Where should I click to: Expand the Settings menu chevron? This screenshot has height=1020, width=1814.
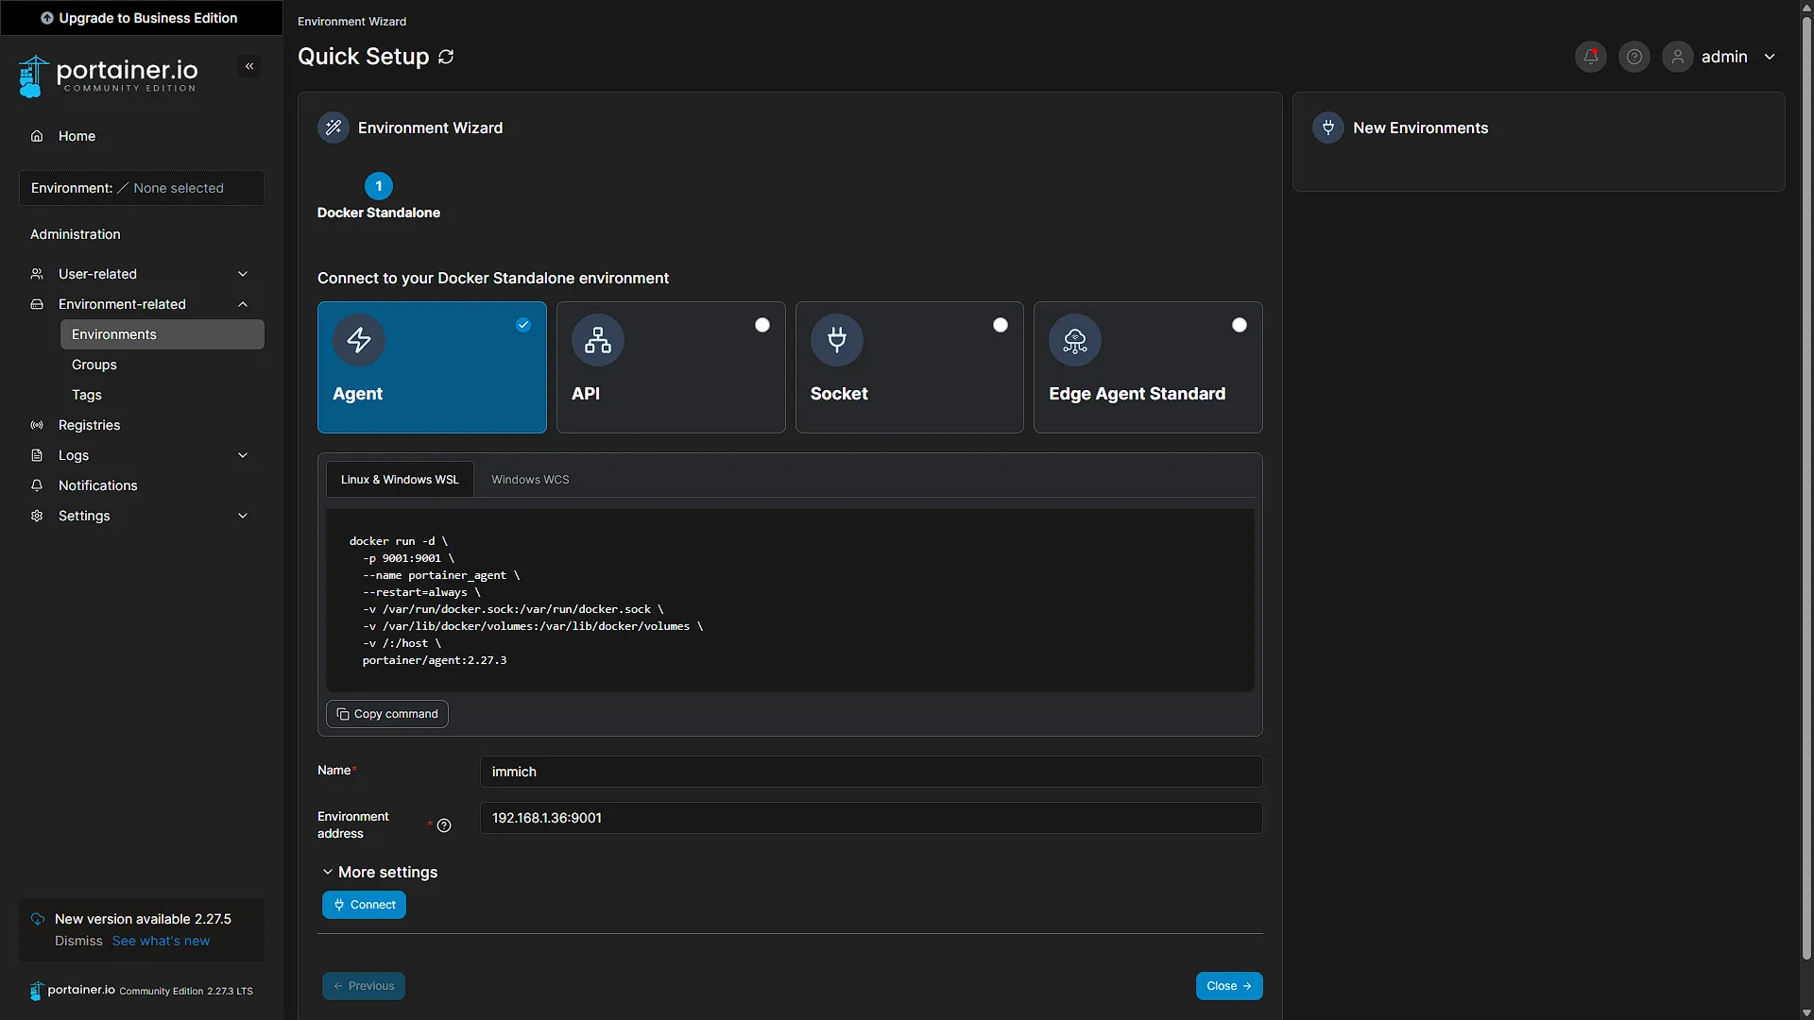click(243, 516)
